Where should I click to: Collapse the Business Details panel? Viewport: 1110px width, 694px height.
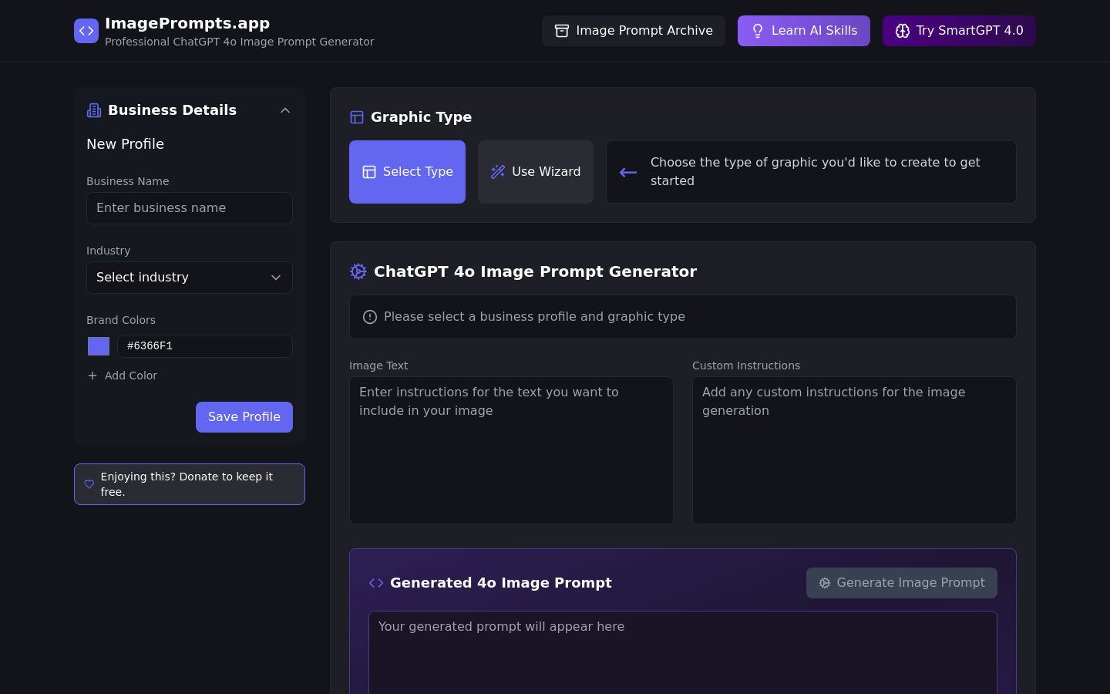[x=285, y=110]
